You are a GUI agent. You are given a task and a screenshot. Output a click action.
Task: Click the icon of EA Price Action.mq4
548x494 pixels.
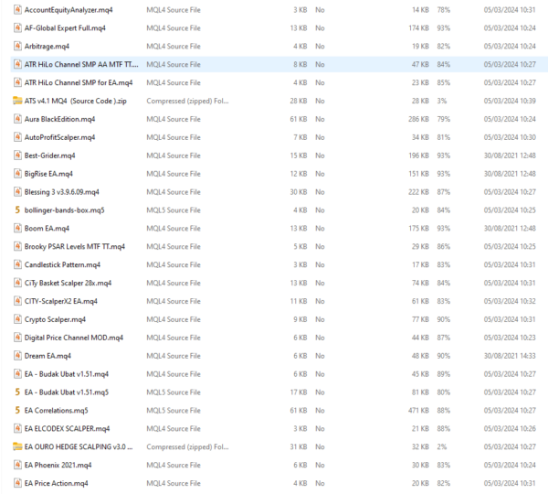tap(17, 483)
